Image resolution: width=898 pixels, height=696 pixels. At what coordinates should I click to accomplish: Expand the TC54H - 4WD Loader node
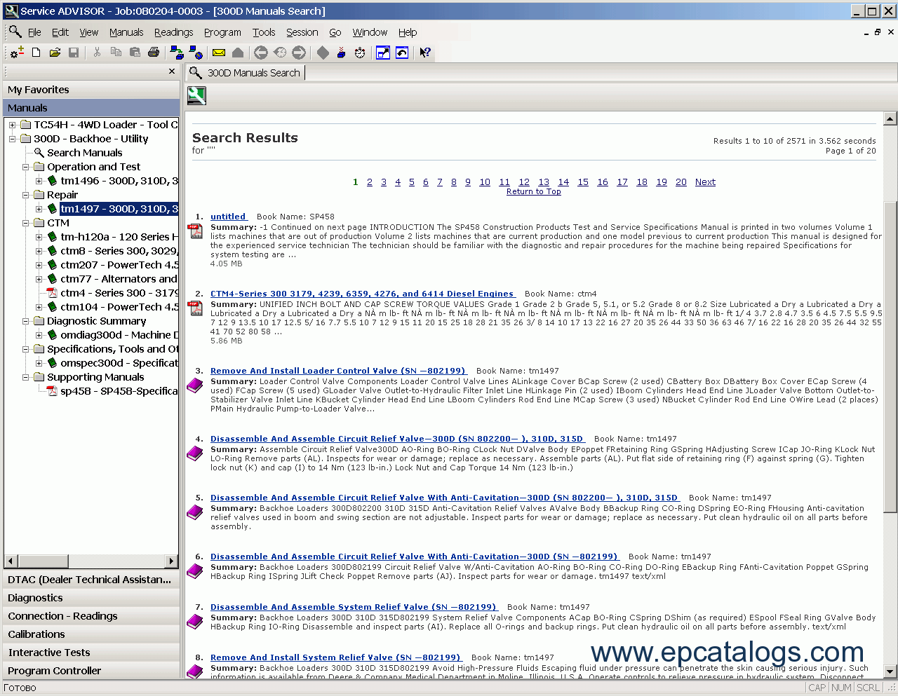pos(12,125)
